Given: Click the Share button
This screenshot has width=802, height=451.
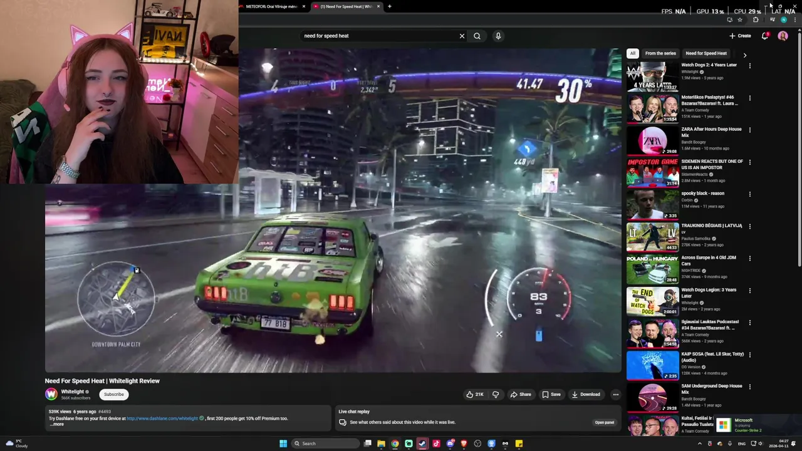Looking at the screenshot, I should [x=521, y=395].
